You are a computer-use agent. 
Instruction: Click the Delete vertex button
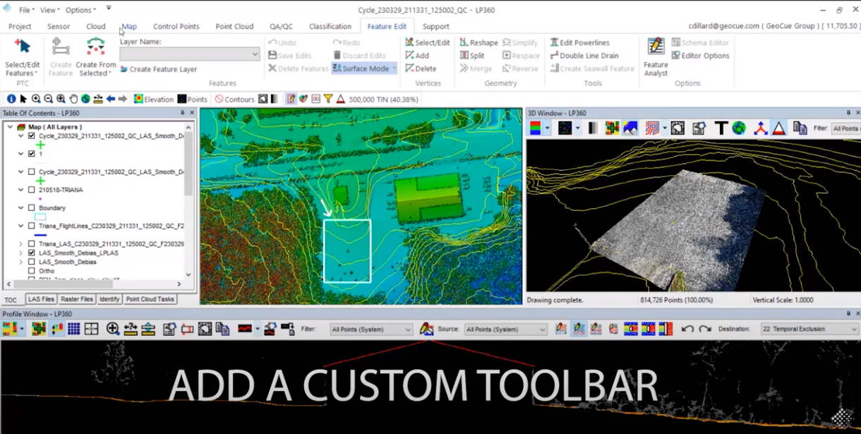(x=421, y=68)
